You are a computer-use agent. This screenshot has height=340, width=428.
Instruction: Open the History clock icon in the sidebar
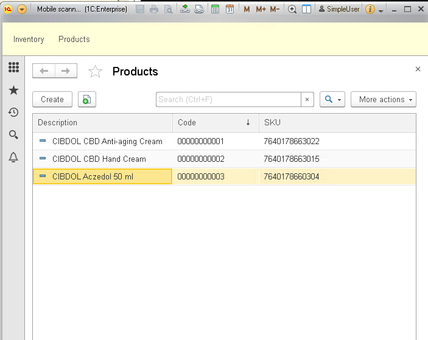click(13, 113)
